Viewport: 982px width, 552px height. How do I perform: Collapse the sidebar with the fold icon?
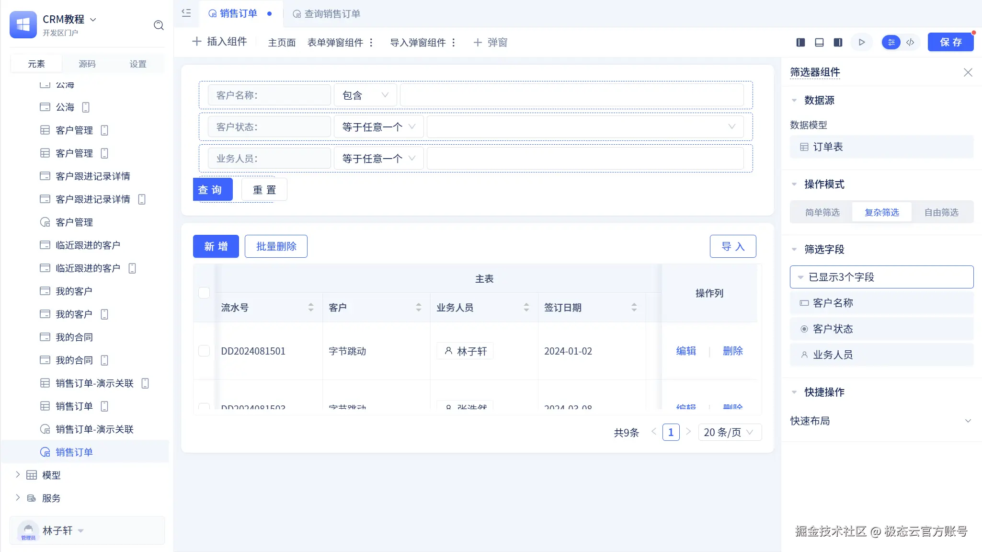tap(186, 13)
